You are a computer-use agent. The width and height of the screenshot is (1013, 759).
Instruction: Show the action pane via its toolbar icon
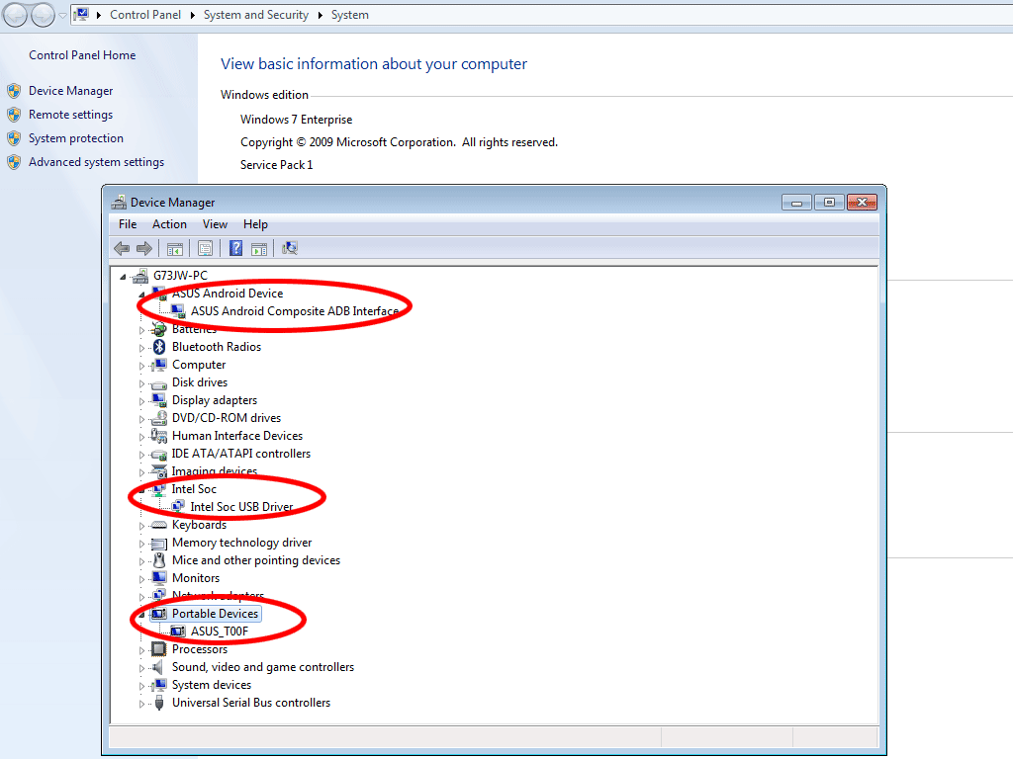tap(258, 248)
